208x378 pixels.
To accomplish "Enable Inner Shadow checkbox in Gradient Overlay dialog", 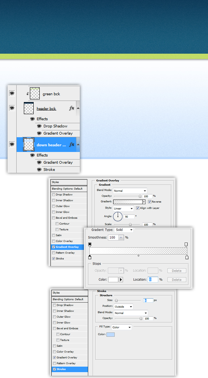I will [54, 200].
